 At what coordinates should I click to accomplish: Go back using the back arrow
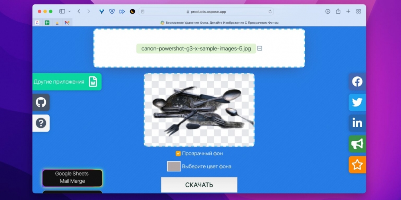[79, 12]
